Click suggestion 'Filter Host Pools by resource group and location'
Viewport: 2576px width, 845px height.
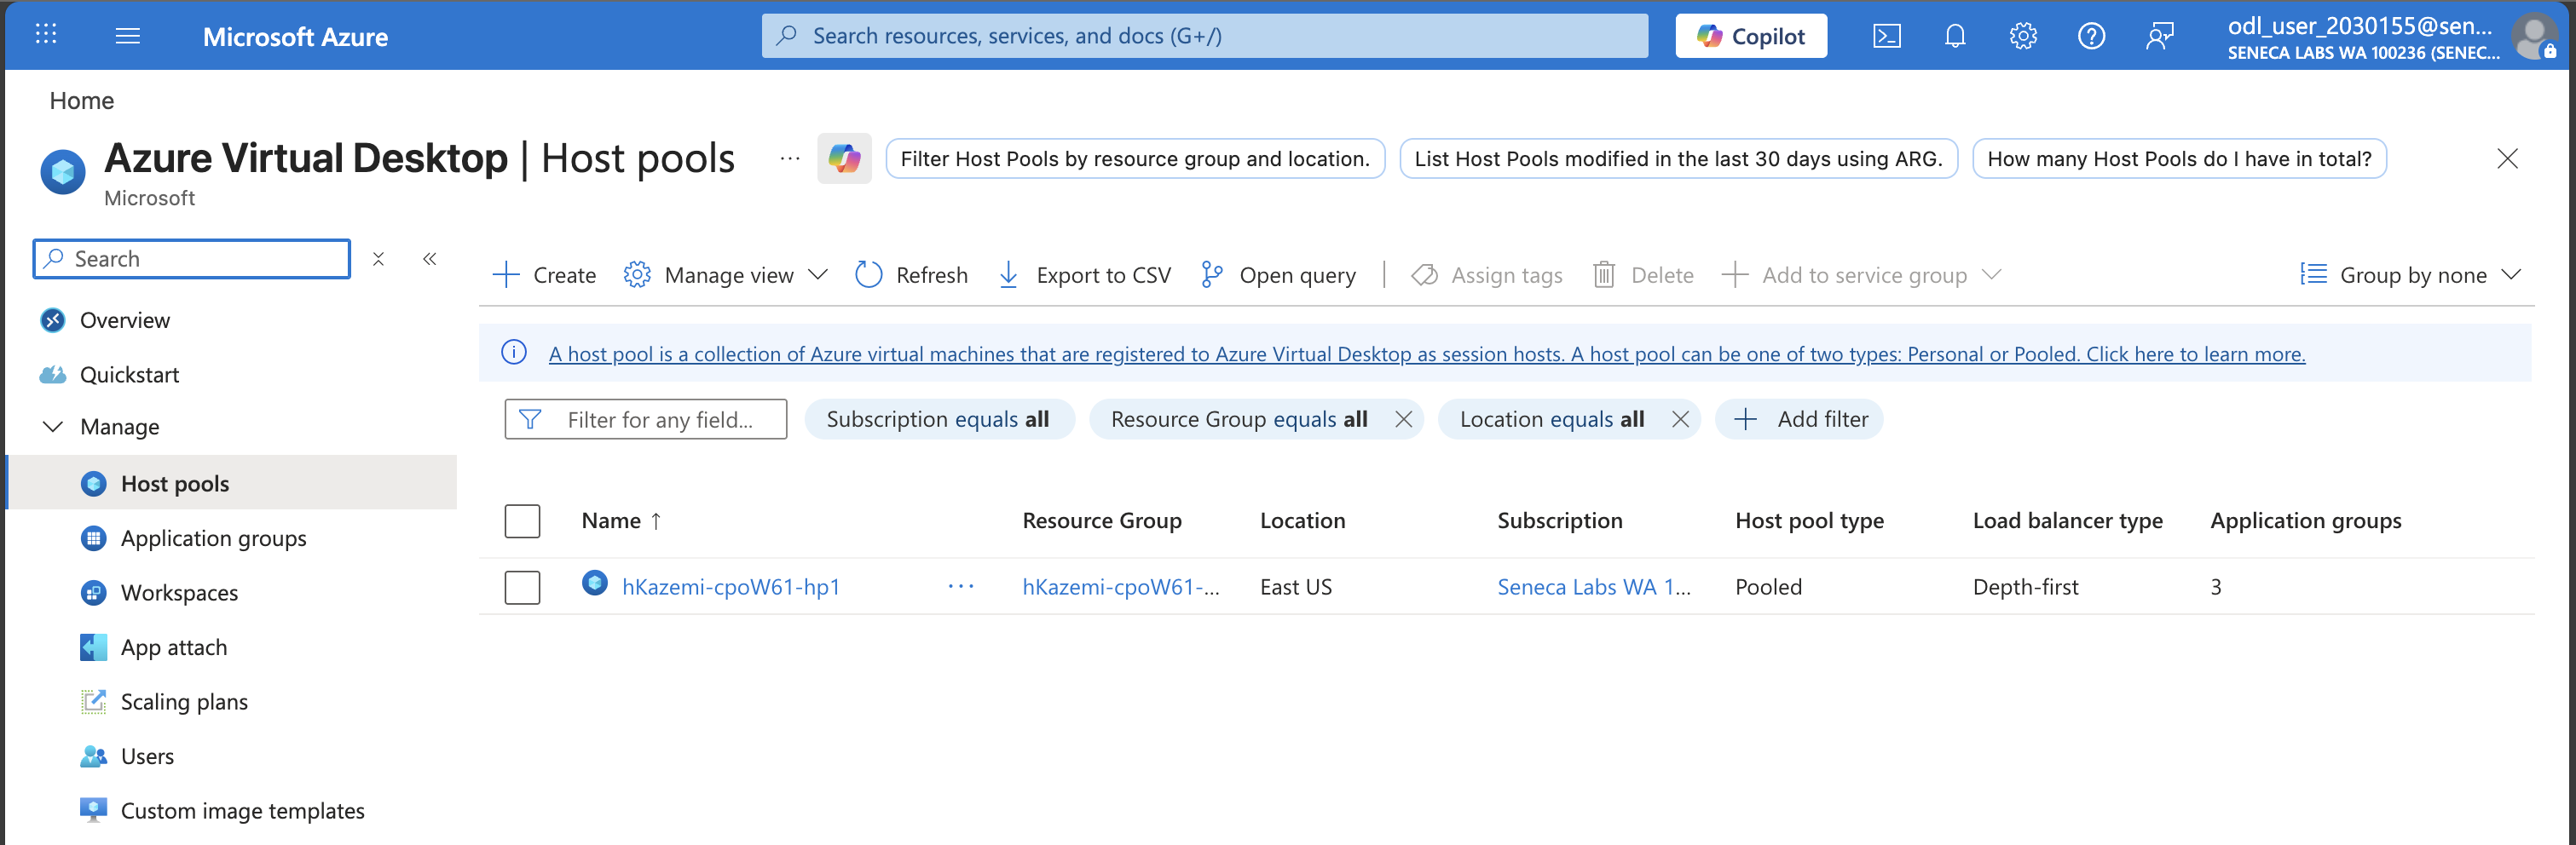point(1135,158)
